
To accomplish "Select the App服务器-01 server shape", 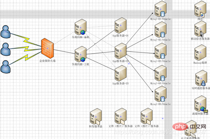I will (121, 25).
